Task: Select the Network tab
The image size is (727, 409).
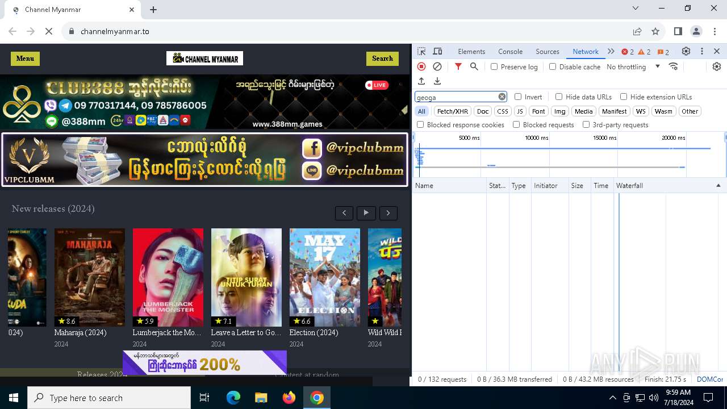Action: [586, 52]
